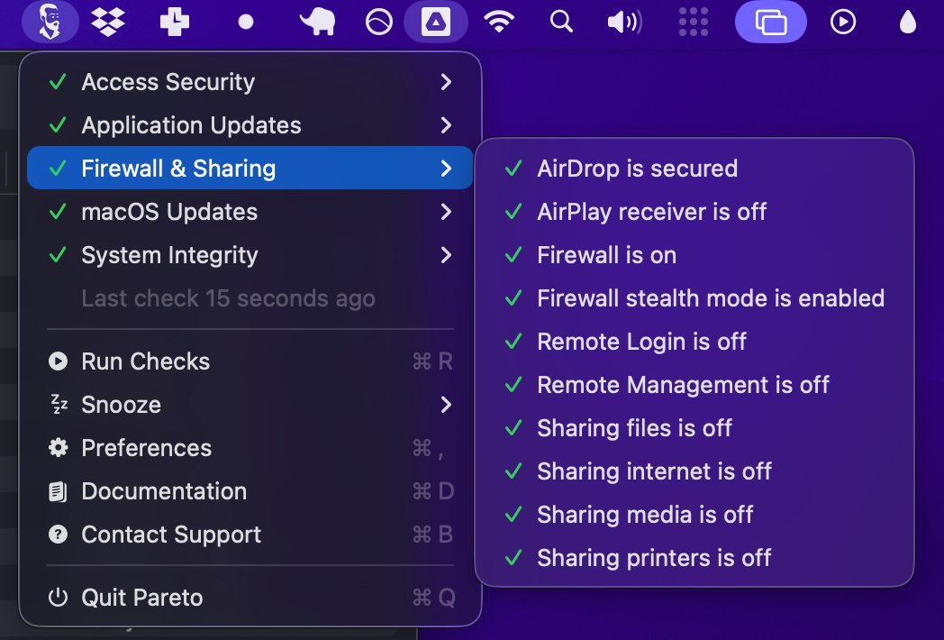Toggle the Sharing media is off check
Image resolution: width=944 pixels, height=640 pixels.
(694, 516)
